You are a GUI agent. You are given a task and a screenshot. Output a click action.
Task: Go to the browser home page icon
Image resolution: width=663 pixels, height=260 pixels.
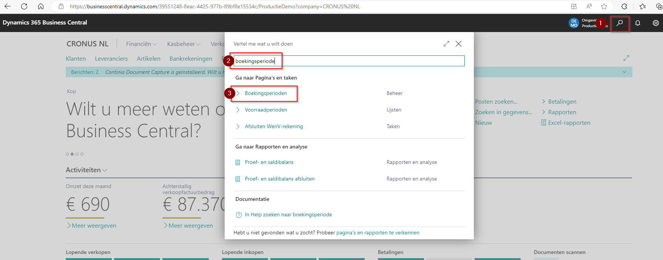point(41,6)
